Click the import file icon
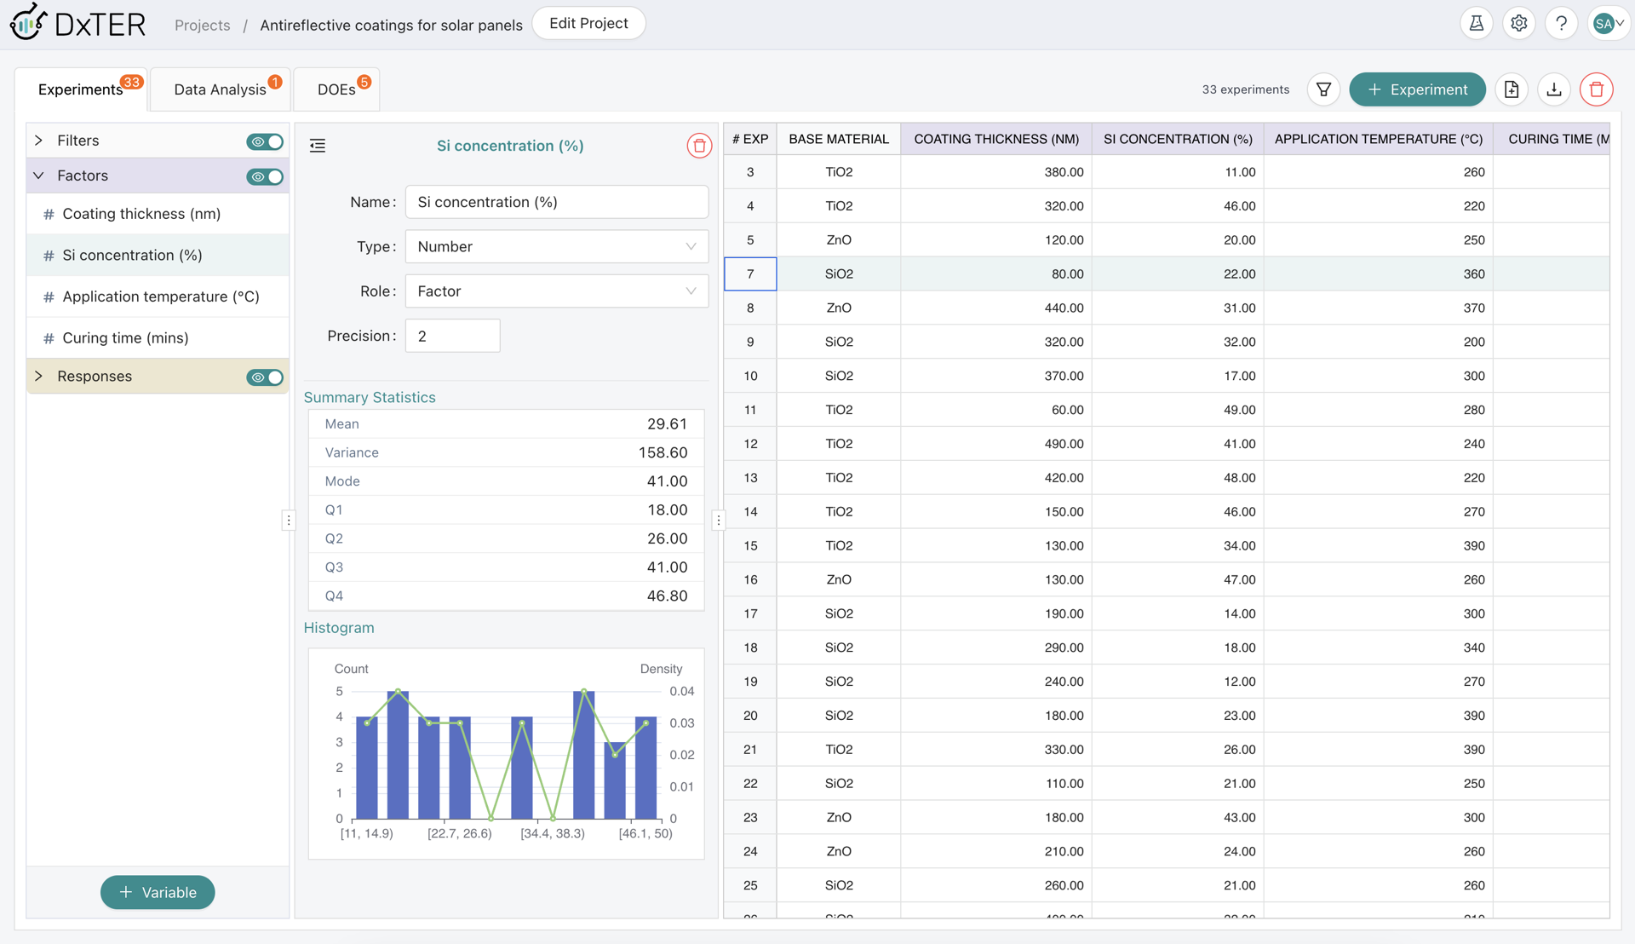Screen dimensions: 1635x944 1512,89
